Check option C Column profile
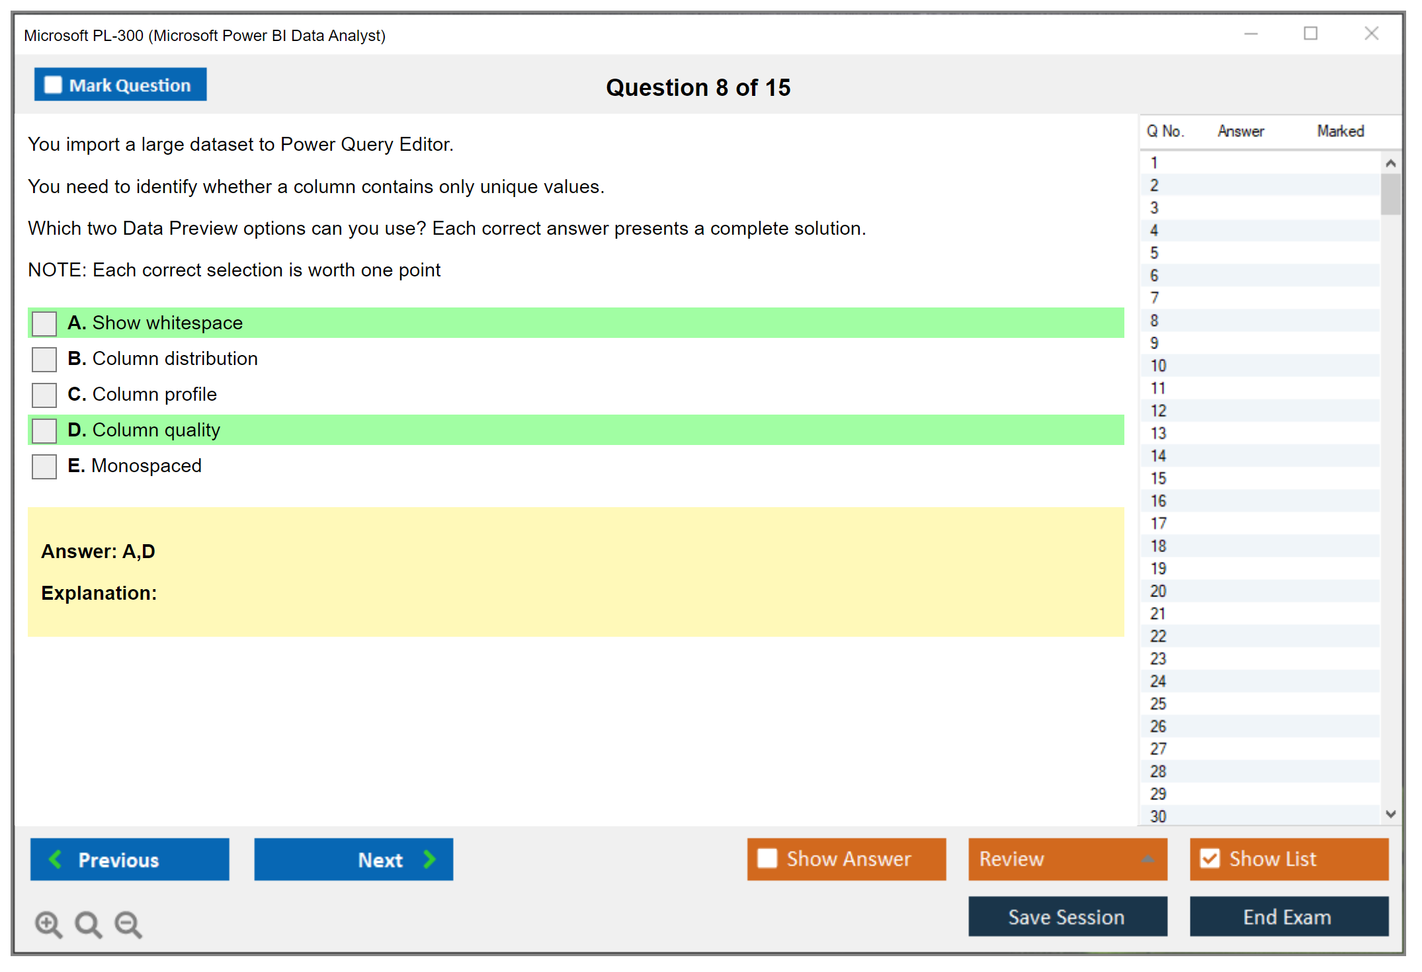This screenshot has width=1422, height=972. pyautogui.click(x=44, y=395)
